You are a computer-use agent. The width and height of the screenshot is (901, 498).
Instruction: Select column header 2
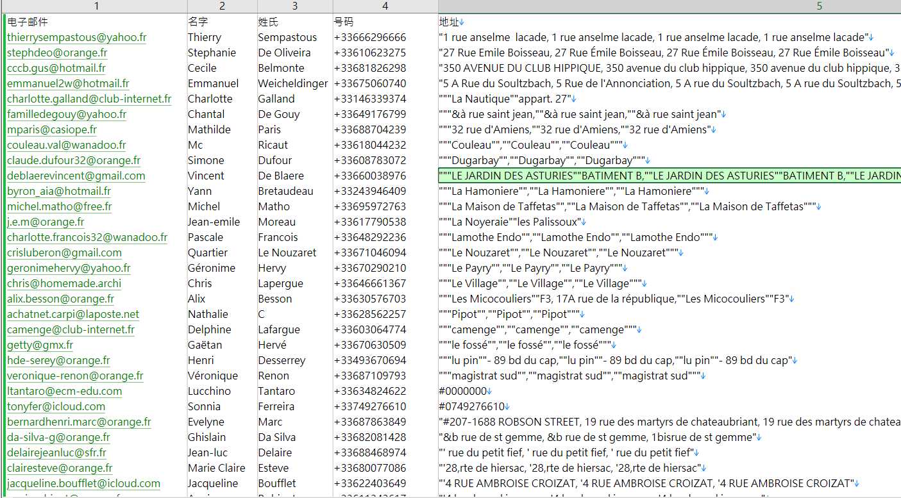pos(222,6)
